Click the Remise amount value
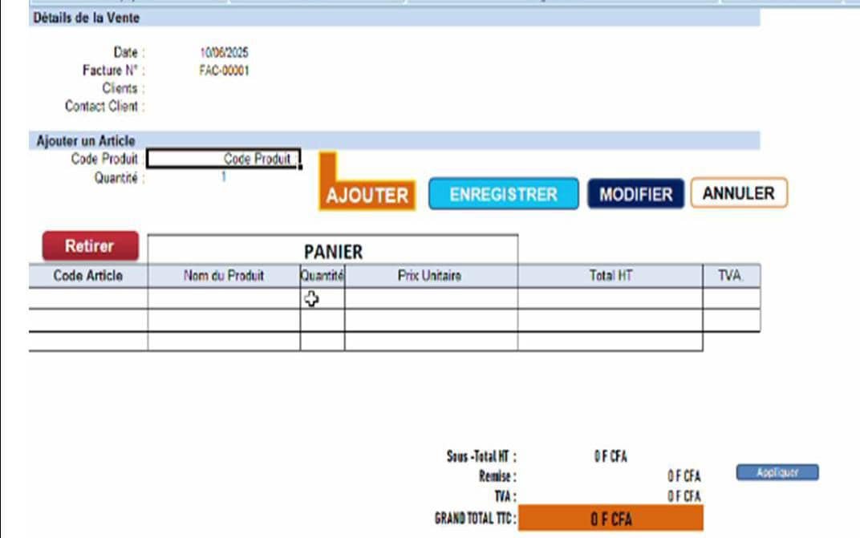860x538 pixels. [684, 476]
